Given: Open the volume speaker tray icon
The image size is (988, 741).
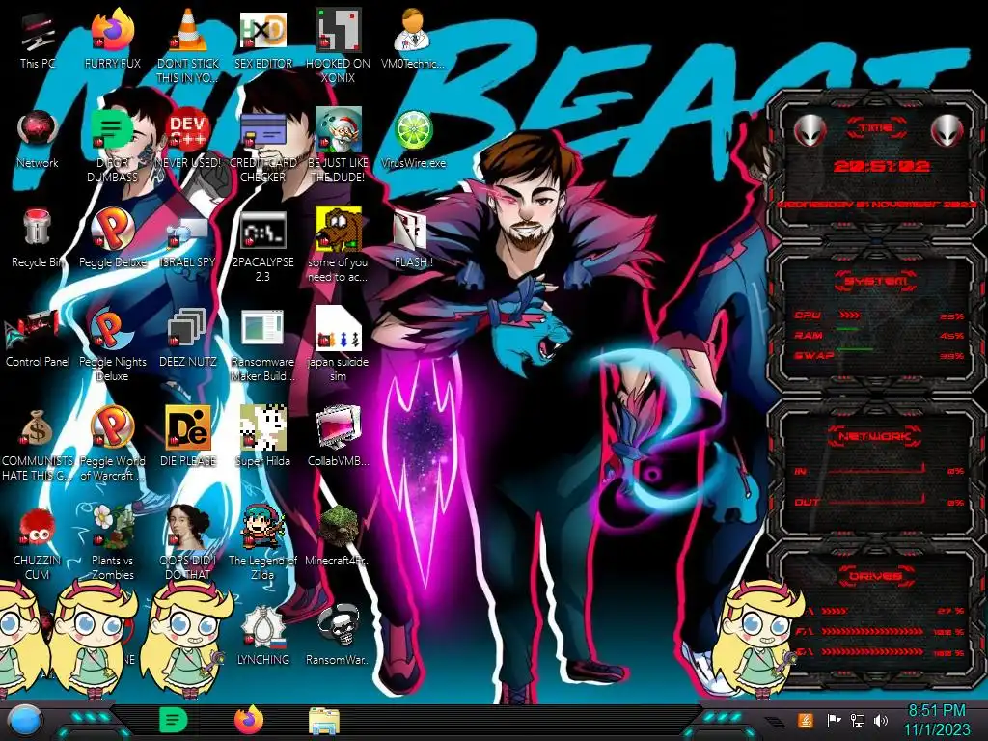Looking at the screenshot, I should (881, 720).
